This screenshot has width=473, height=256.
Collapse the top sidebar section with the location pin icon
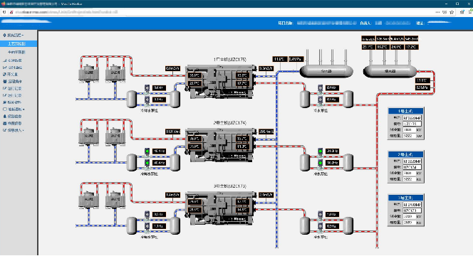[x=14, y=36]
